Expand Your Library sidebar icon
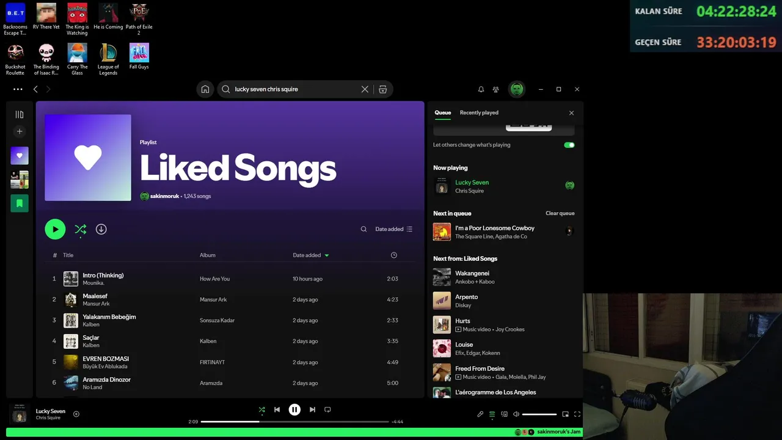The image size is (782, 440). pos(20,114)
